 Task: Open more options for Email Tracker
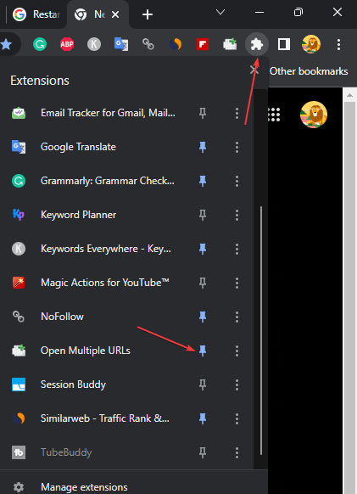(237, 113)
